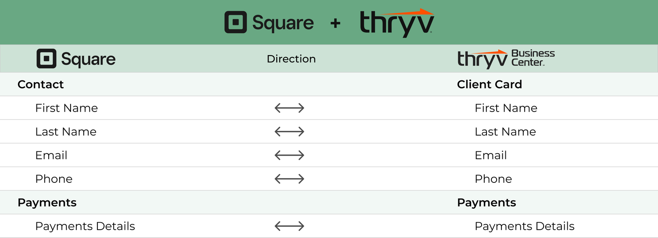This screenshot has width=658, height=238.
Task: Click the Email bidirectional arrow
Action: [289, 155]
